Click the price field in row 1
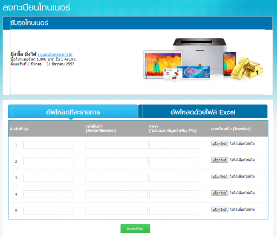277x237 pixels. pyautogui.click(x=173, y=145)
